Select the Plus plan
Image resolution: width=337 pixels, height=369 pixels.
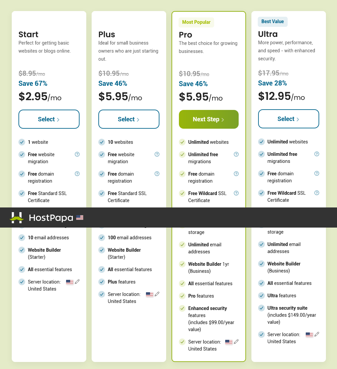[x=129, y=119]
